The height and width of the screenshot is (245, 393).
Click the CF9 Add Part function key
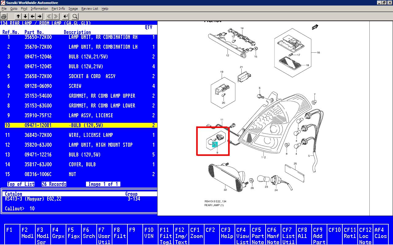(x=319, y=234)
